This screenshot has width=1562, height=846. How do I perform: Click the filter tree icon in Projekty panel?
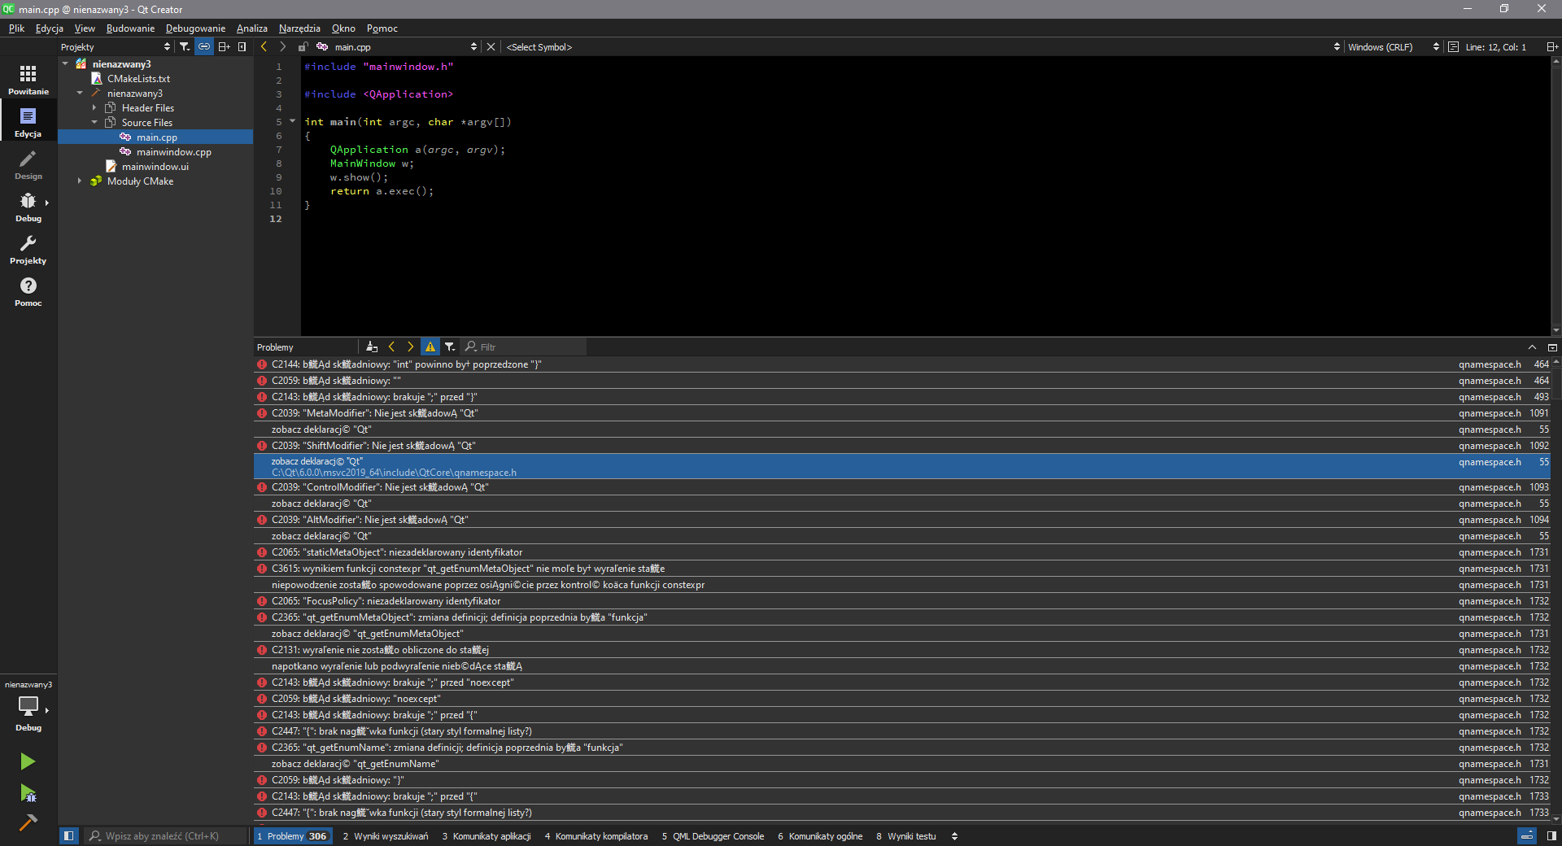(185, 47)
